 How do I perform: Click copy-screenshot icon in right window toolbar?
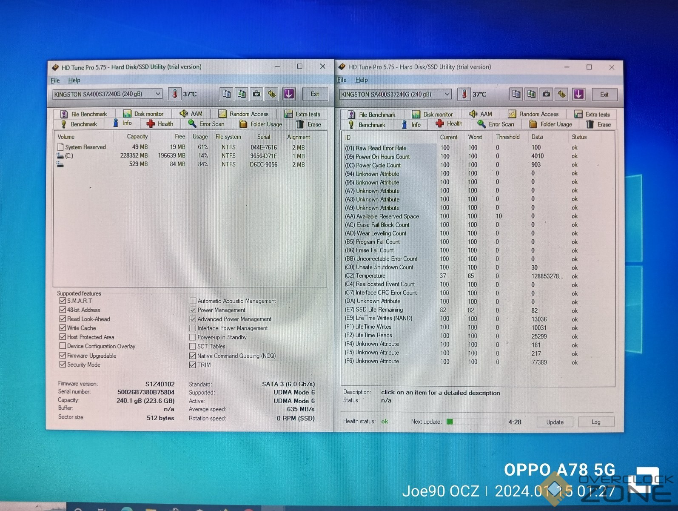(531, 94)
